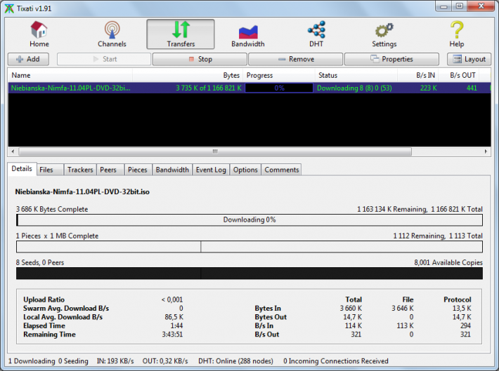The image size is (499, 371).
Task: Click the '3:43:51' remaining time value
Action: tap(172, 335)
